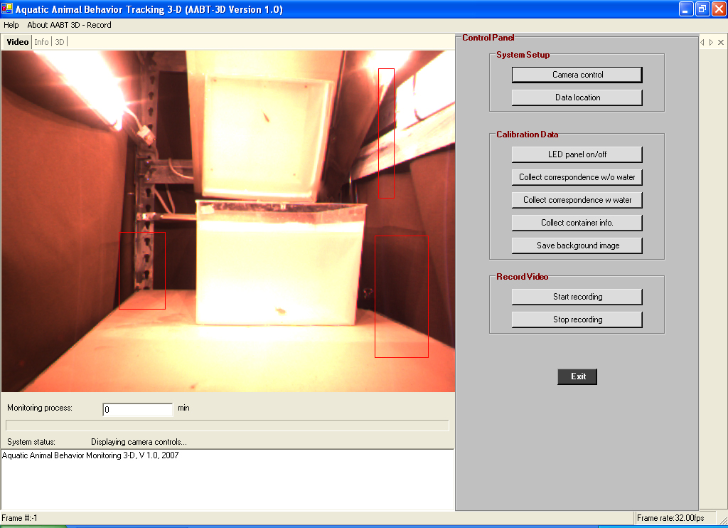728x528 pixels.
Task: Click Collect container info.
Action: (577, 223)
